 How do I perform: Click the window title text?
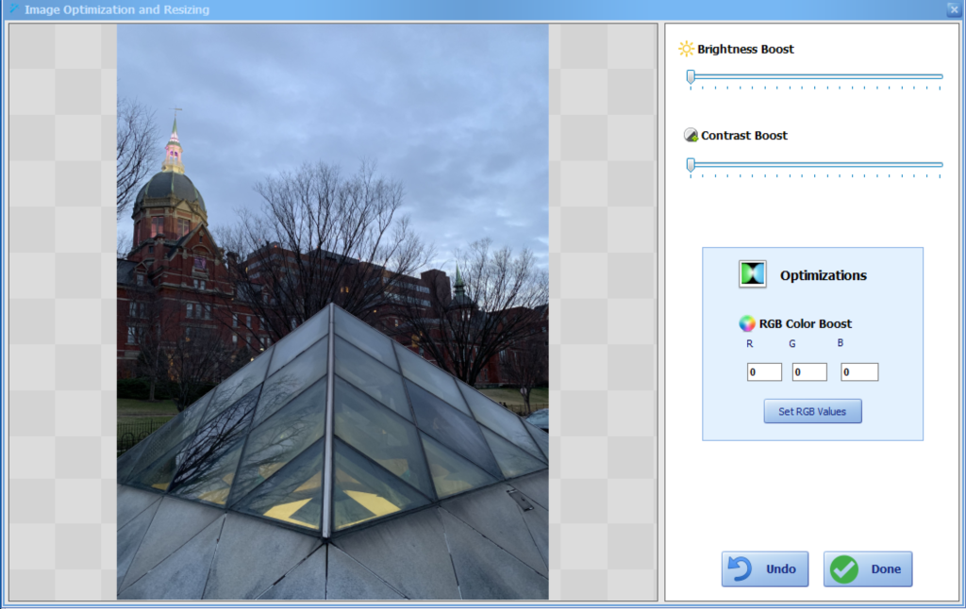tap(117, 9)
